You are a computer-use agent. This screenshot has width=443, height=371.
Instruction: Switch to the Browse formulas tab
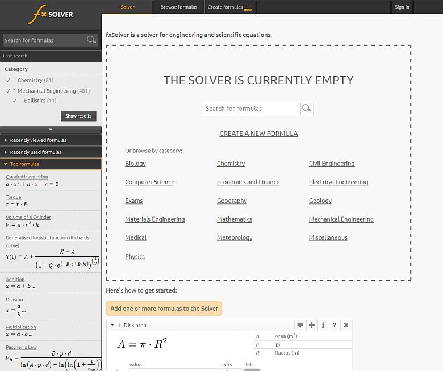[x=178, y=7]
